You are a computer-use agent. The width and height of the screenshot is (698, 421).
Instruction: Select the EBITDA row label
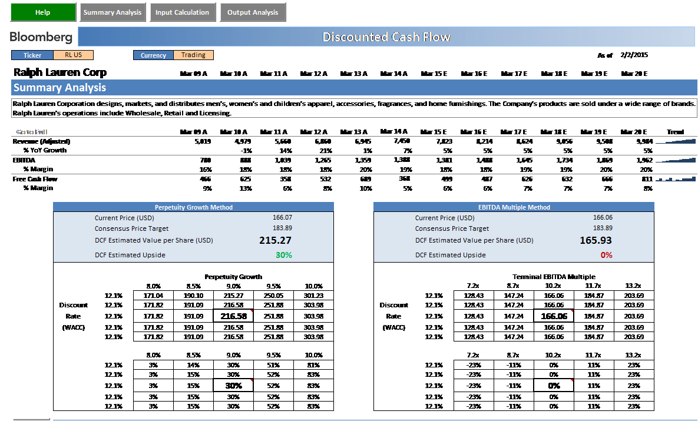(x=24, y=160)
